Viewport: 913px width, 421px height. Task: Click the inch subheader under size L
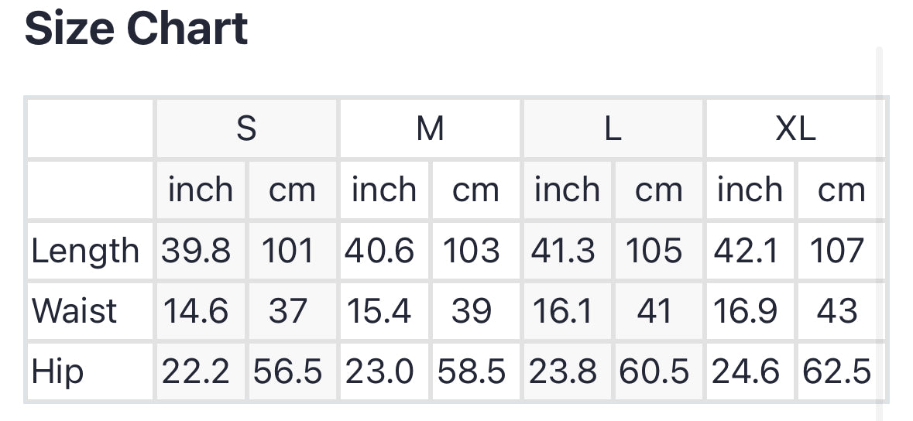point(567,190)
